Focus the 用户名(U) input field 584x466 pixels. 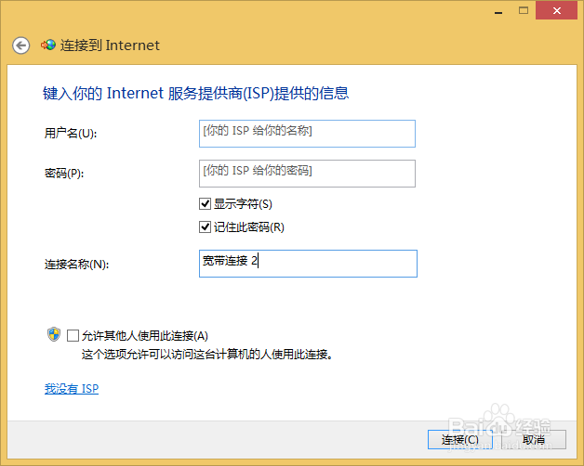[307, 134]
